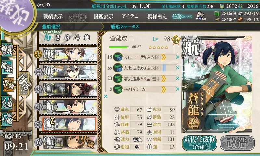Open the 任務 quest menu
The width and height of the screenshot is (260, 156).
pyautogui.click(x=182, y=16)
